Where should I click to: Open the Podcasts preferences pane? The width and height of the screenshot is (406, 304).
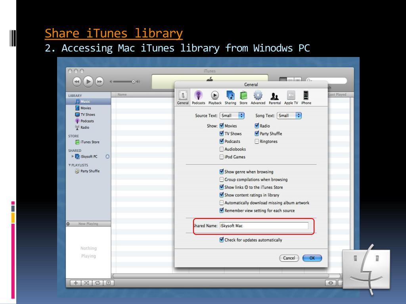[x=198, y=97]
